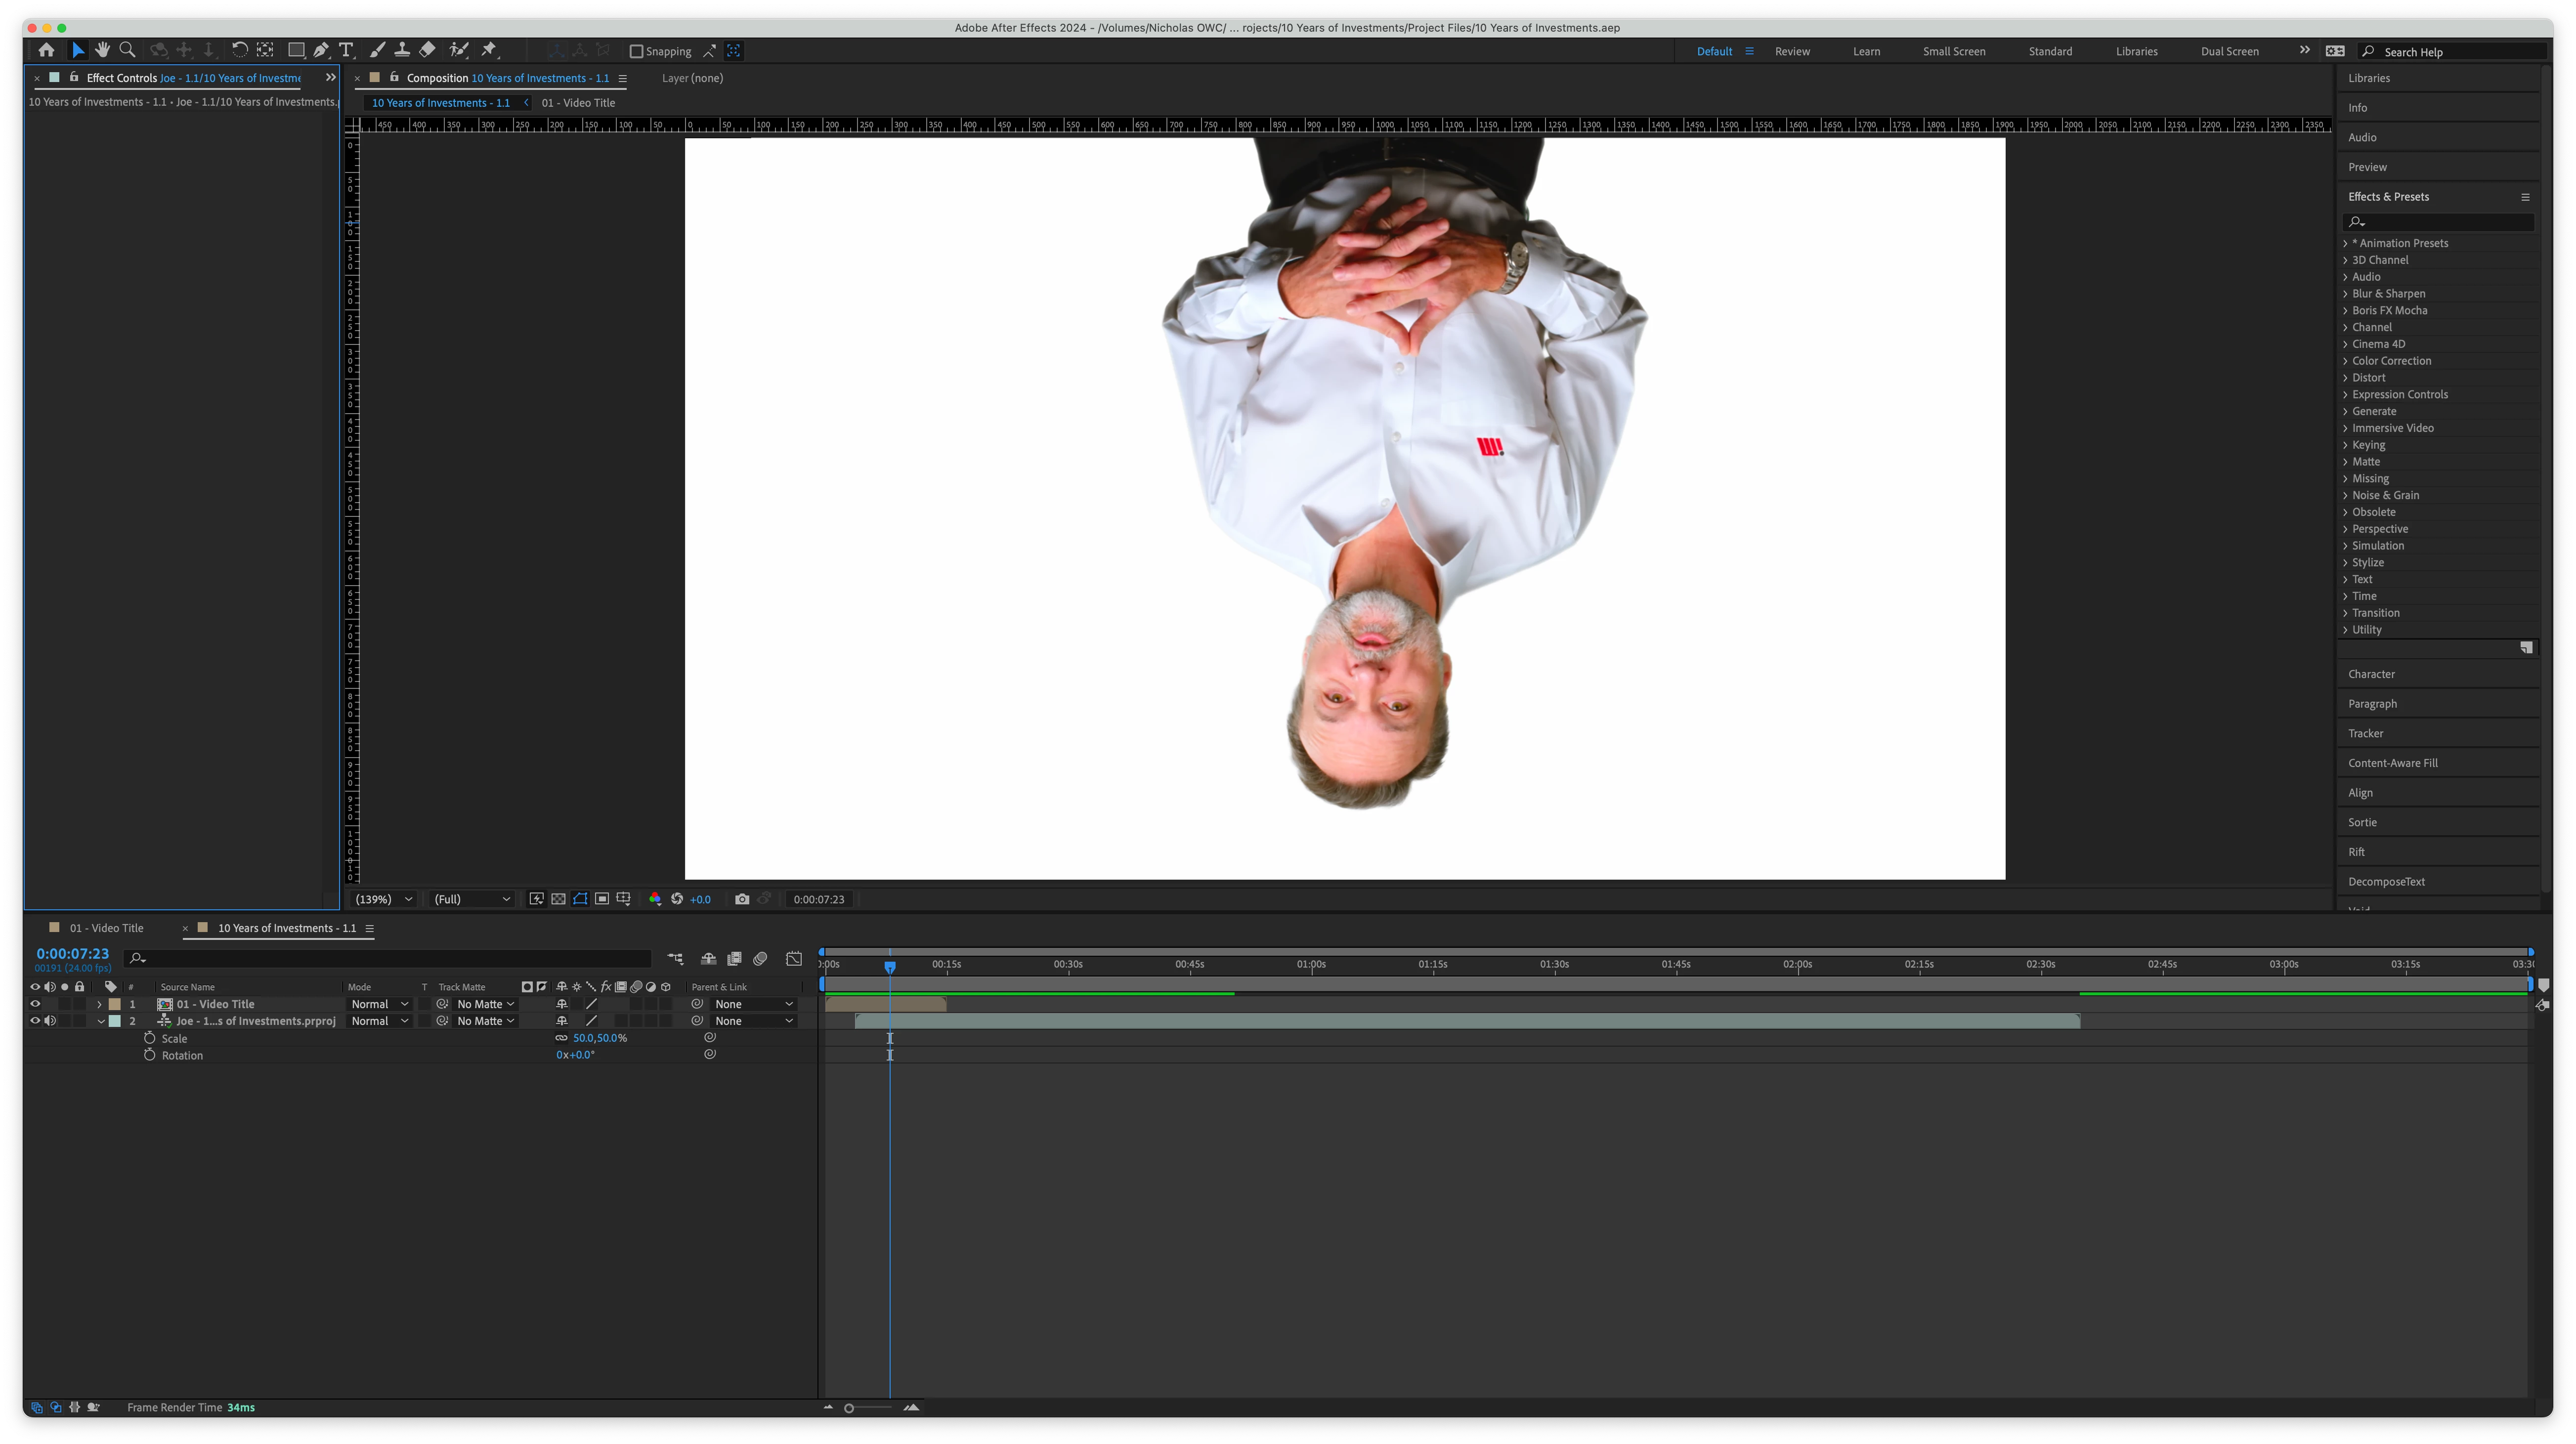2576x1444 pixels.
Task: Open Mode dropdown for Video Title layer
Action: (x=378, y=1004)
